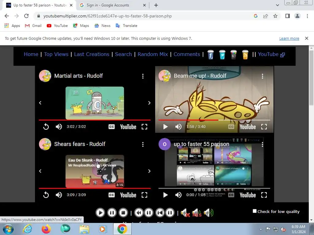Open Eau De Skunk suggested video thumbnail
314x235 pixels.
pos(95,171)
